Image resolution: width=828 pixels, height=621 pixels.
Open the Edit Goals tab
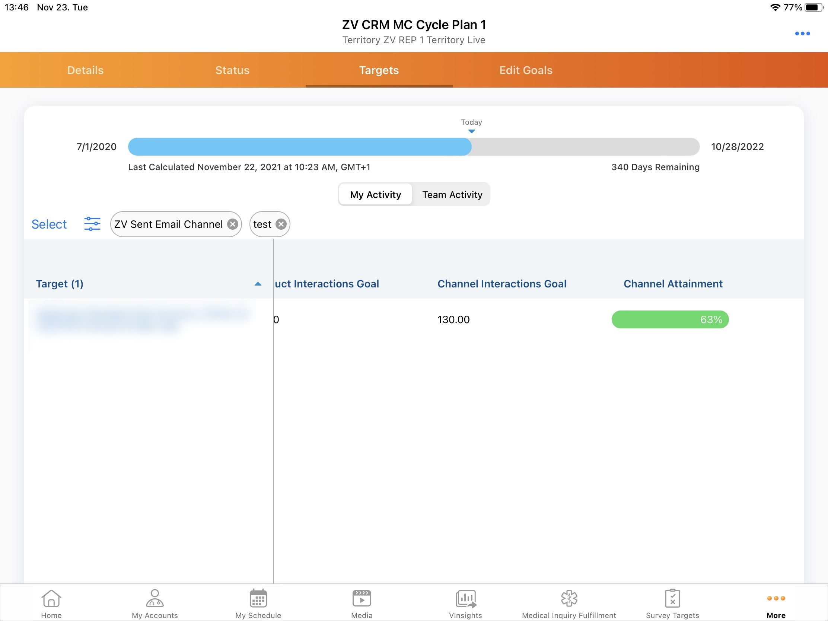click(x=526, y=70)
